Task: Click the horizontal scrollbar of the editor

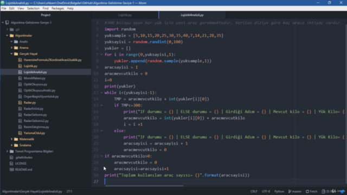Action: click(x=144, y=186)
